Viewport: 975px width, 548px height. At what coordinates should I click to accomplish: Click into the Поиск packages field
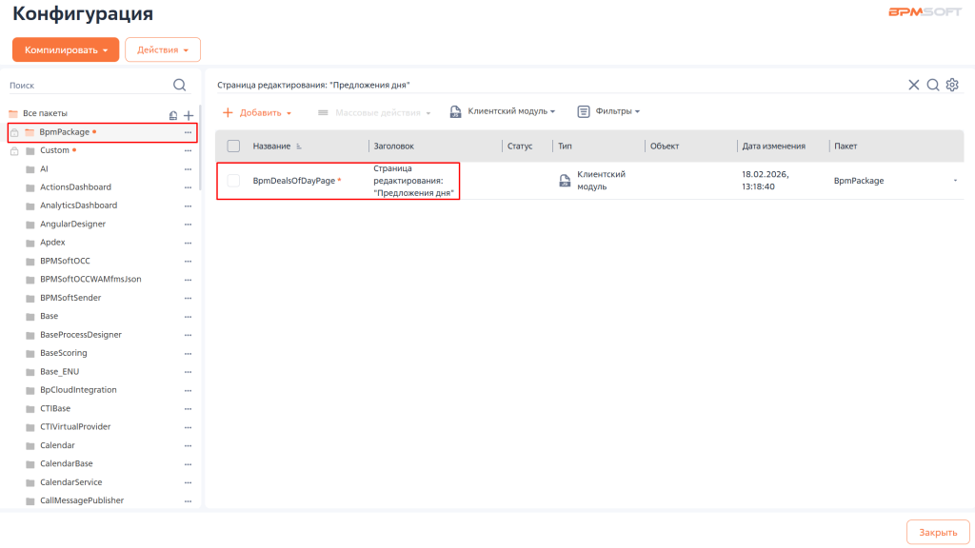click(86, 85)
